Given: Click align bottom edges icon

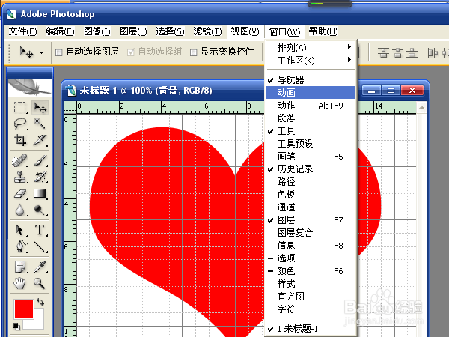Looking at the screenshot, I should click(412, 53).
